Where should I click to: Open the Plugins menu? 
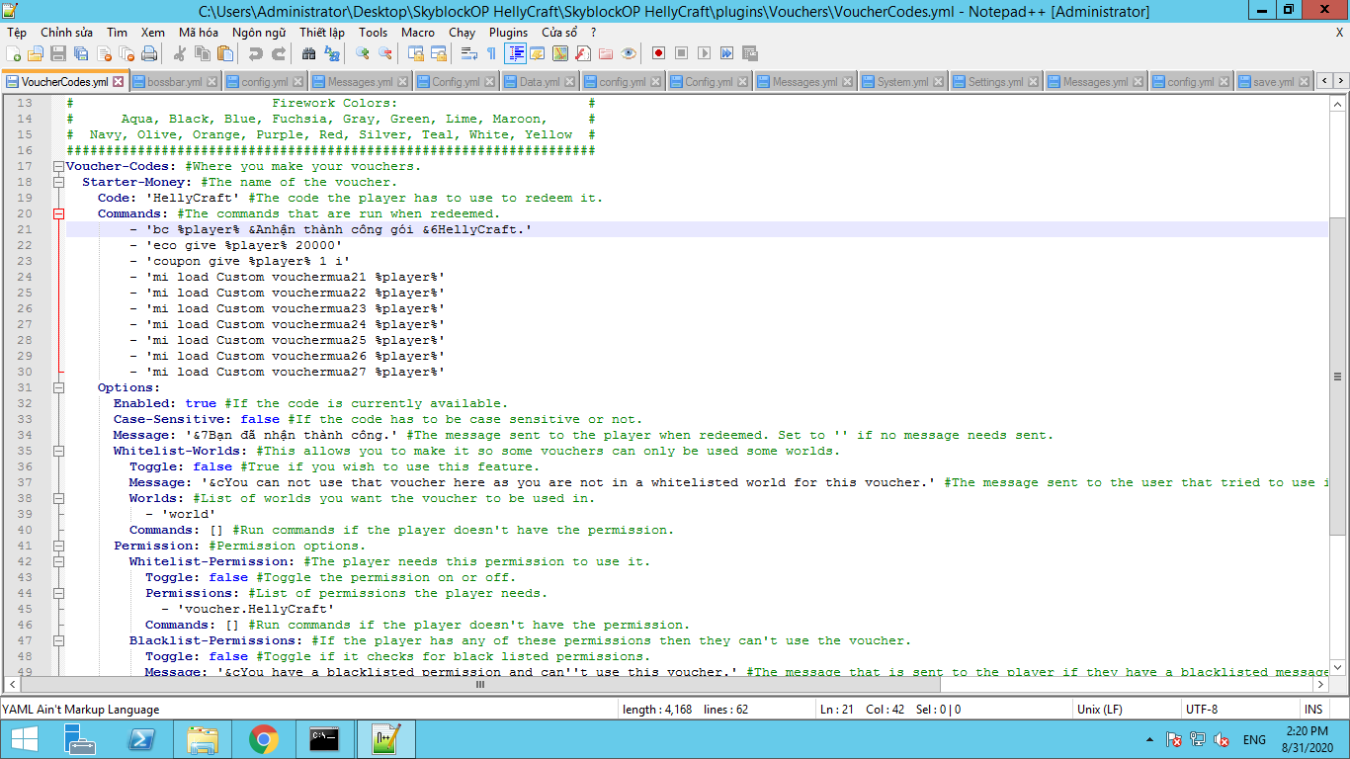(x=508, y=33)
